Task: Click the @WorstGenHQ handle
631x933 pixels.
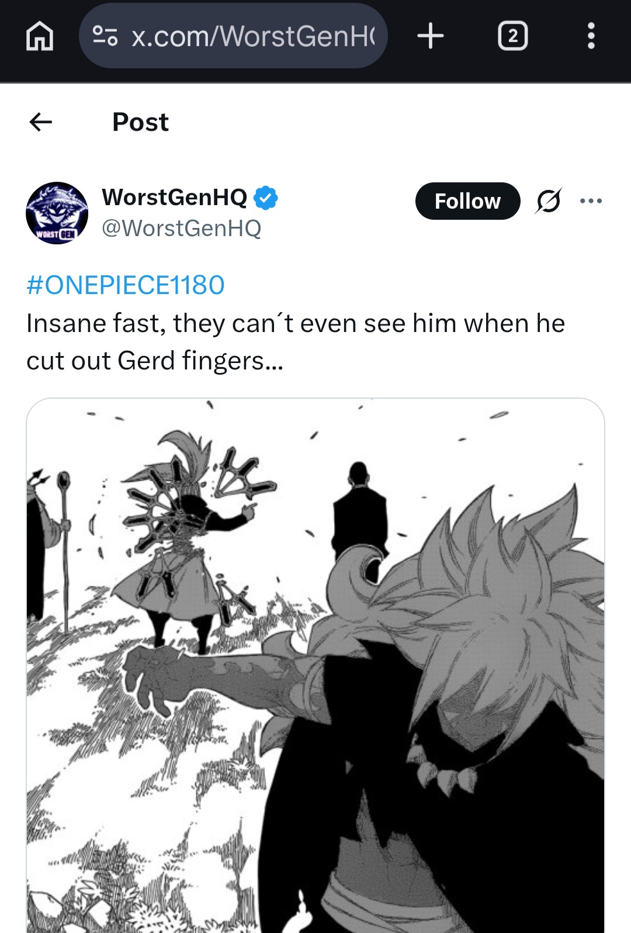Action: pos(181,228)
